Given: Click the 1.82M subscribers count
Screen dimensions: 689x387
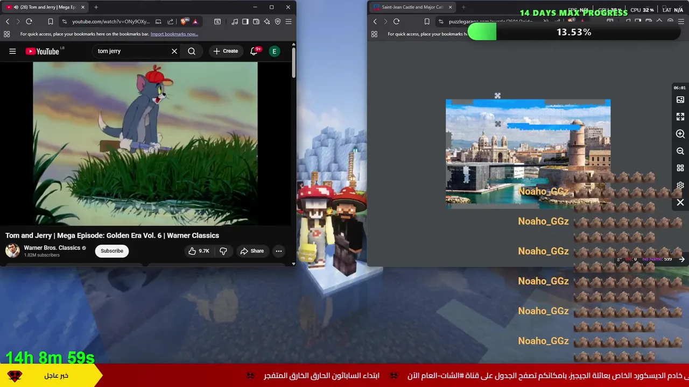Looking at the screenshot, I should (41, 255).
